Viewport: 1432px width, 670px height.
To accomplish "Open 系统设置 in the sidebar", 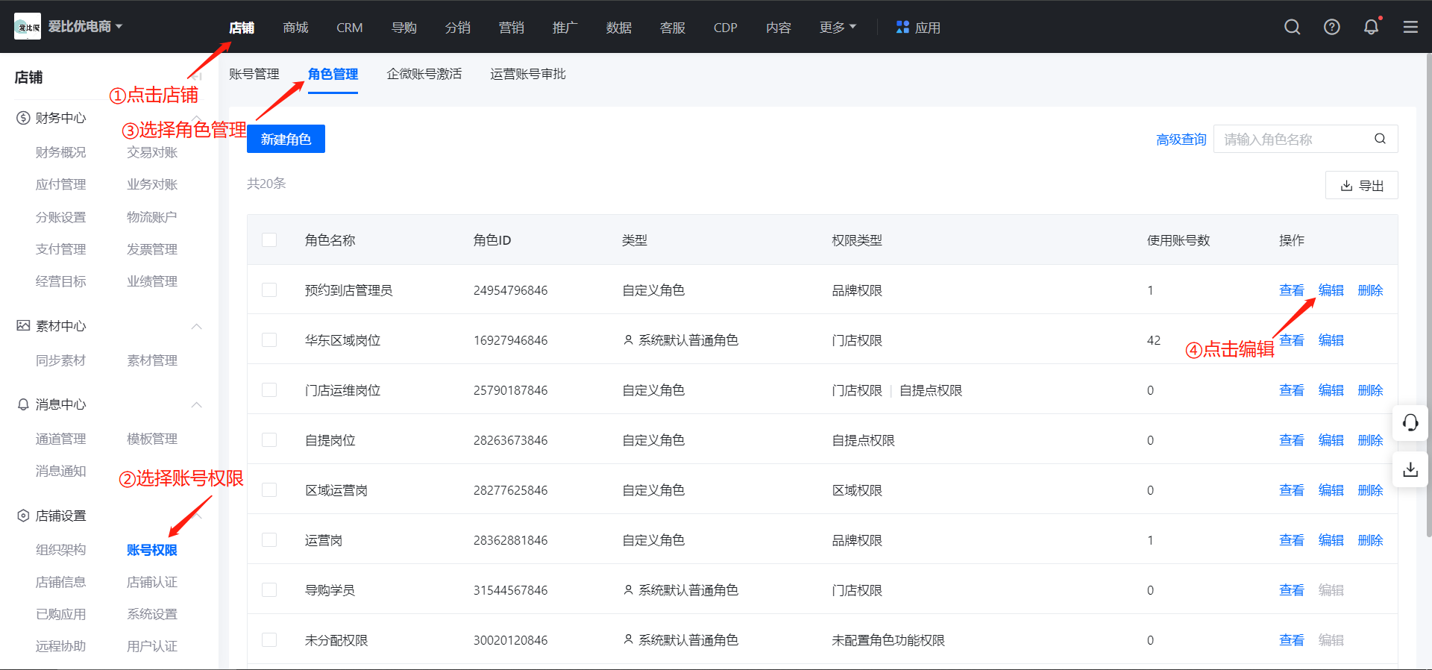I will [x=151, y=614].
